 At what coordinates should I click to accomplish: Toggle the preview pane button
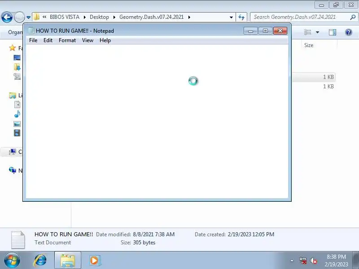[x=333, y=32]
